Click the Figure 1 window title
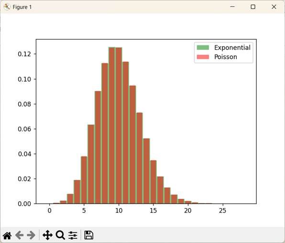The image size is (285, 243). pos(22,7)
